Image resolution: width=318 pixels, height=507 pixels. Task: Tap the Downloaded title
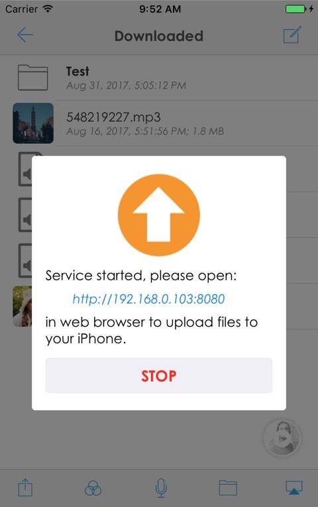coord(159,36)
